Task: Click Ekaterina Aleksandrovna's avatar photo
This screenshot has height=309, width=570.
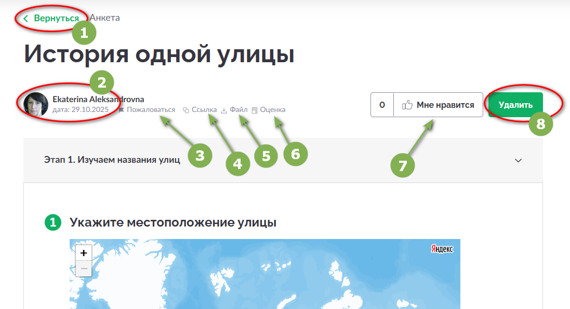Action: [36, 104]
